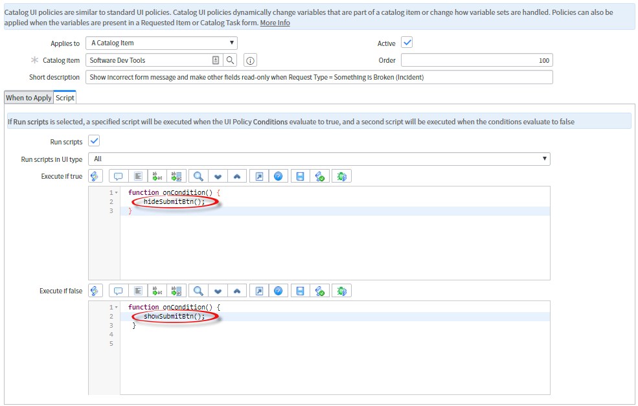Click the comment icon in Execute if true toolbar

click(x=118, y=176)
